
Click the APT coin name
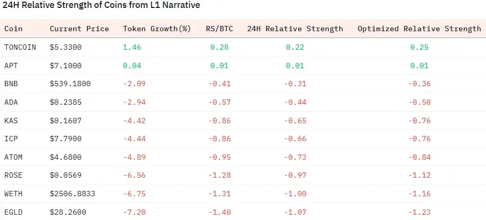11,65
